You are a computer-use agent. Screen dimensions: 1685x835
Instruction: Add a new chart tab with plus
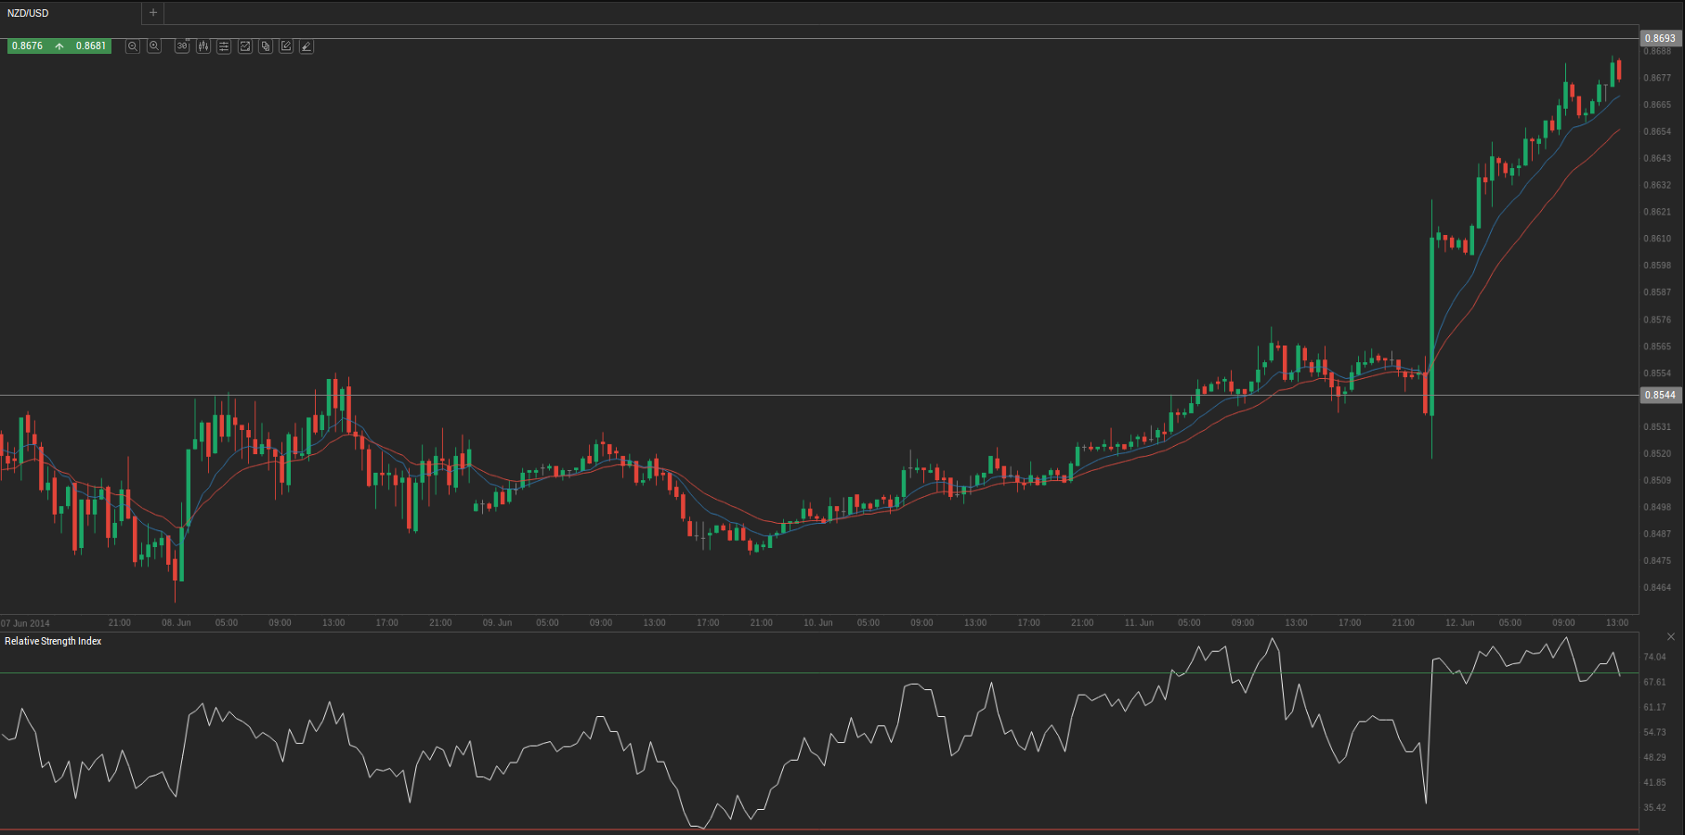click(153, 13)
